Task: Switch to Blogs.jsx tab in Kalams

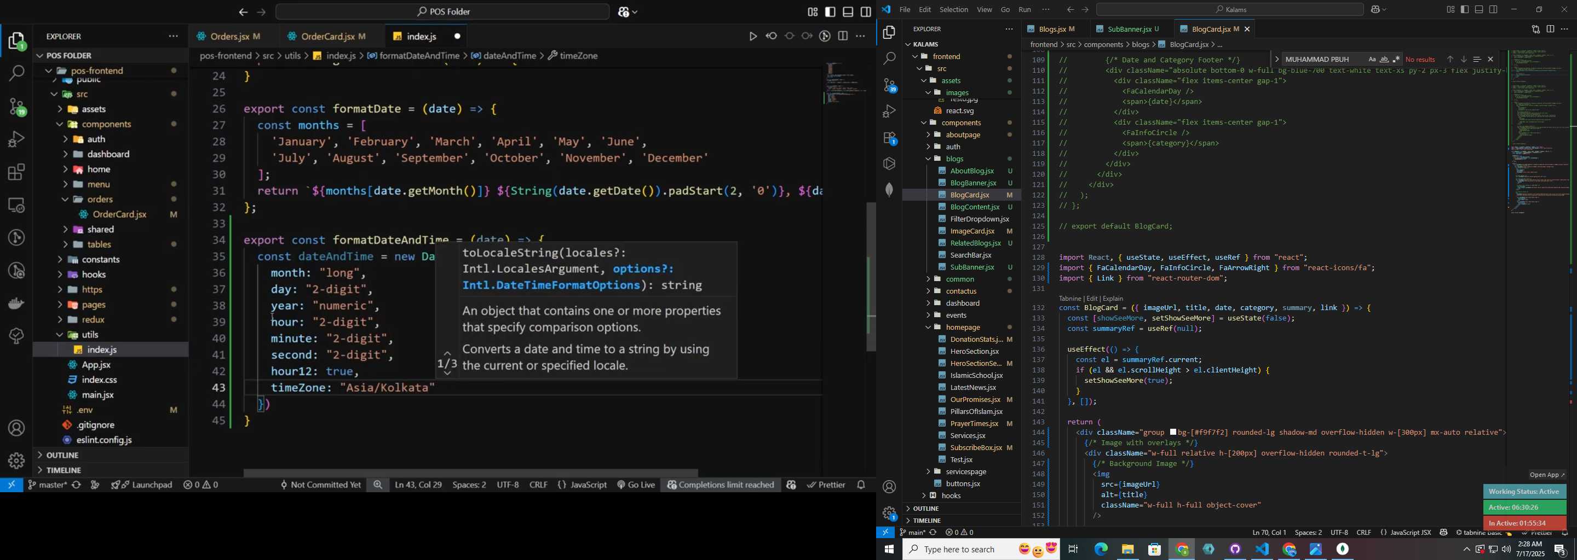Action: (1052, 29)
